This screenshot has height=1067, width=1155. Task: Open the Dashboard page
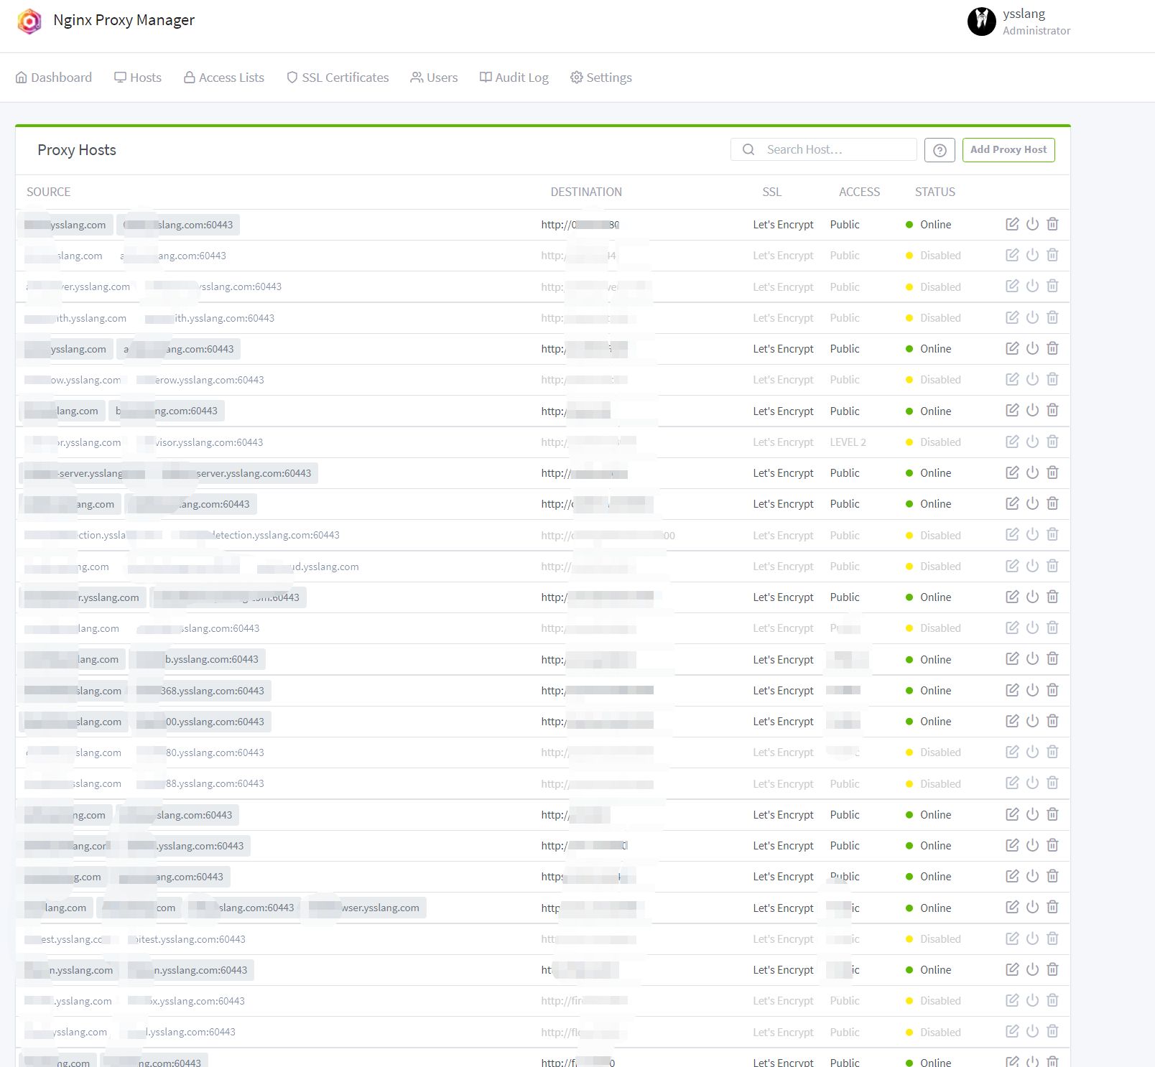click(x=54, y=78)
